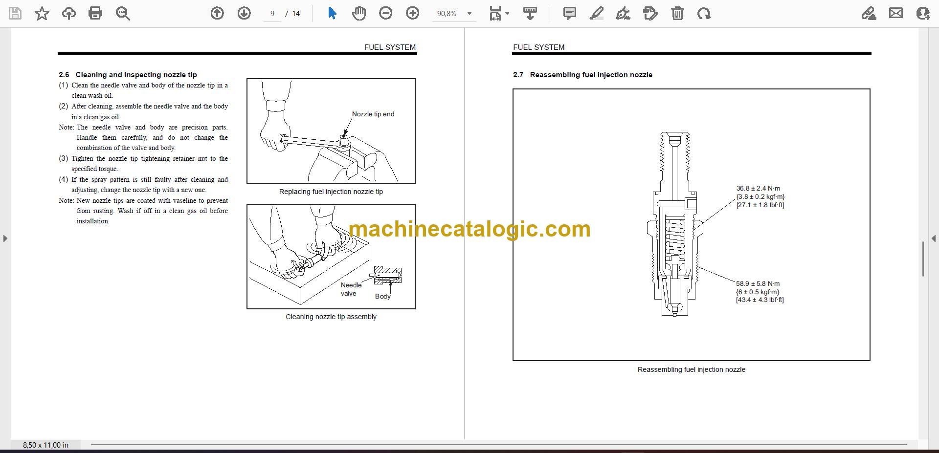The image size is (939, 453).
Task: Click the [43.4 ± 4.3 lbf·ft] value
Action: point(760,300)
